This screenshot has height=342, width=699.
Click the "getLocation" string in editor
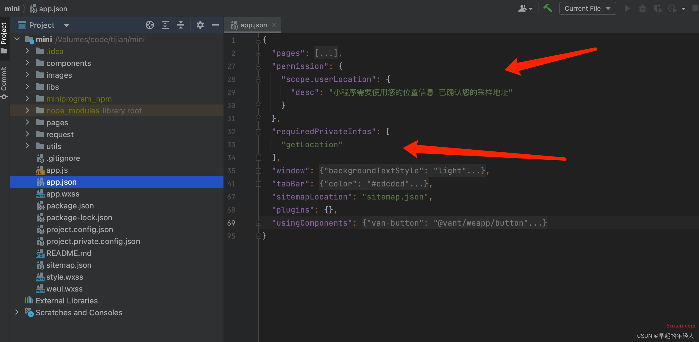[x=312, y=145]
